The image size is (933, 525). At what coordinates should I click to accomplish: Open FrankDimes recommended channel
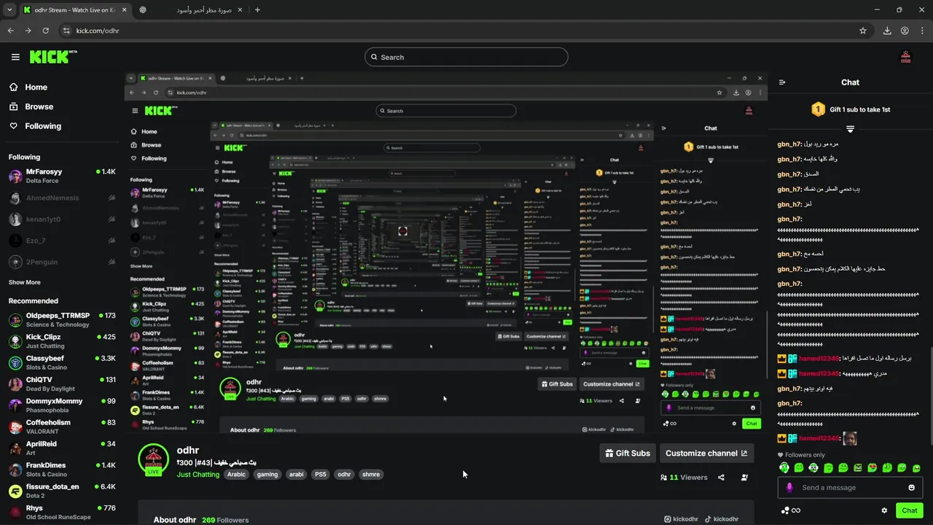tap(62, 470)
